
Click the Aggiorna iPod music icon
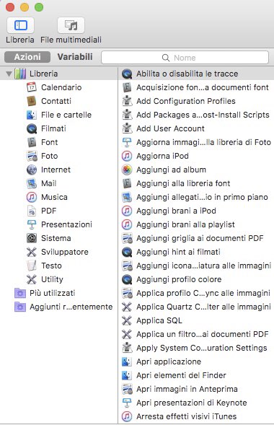click(x=127, y=156)
